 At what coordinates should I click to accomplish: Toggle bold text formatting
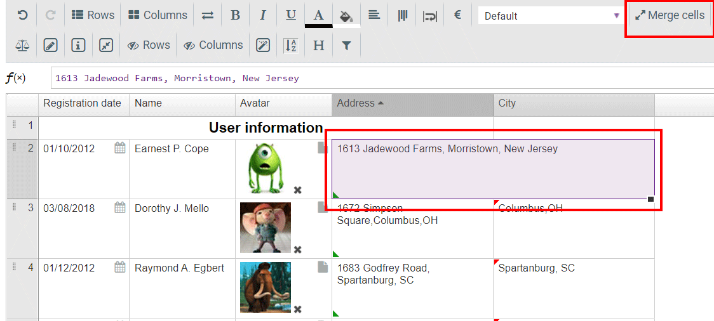235,15
